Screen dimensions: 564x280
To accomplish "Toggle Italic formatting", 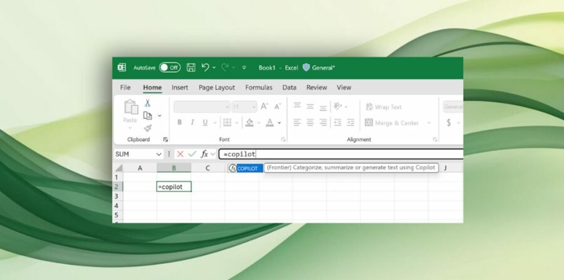I will tap(192, 123).
